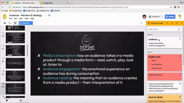Image resolution: width=184 pixels, height=103 pixels.
Task: Open the Tools menu
Action: click(26, 18)
